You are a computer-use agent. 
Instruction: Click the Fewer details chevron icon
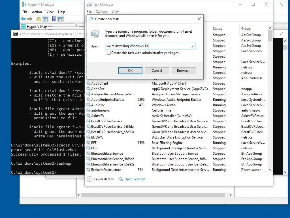[90, 179]
